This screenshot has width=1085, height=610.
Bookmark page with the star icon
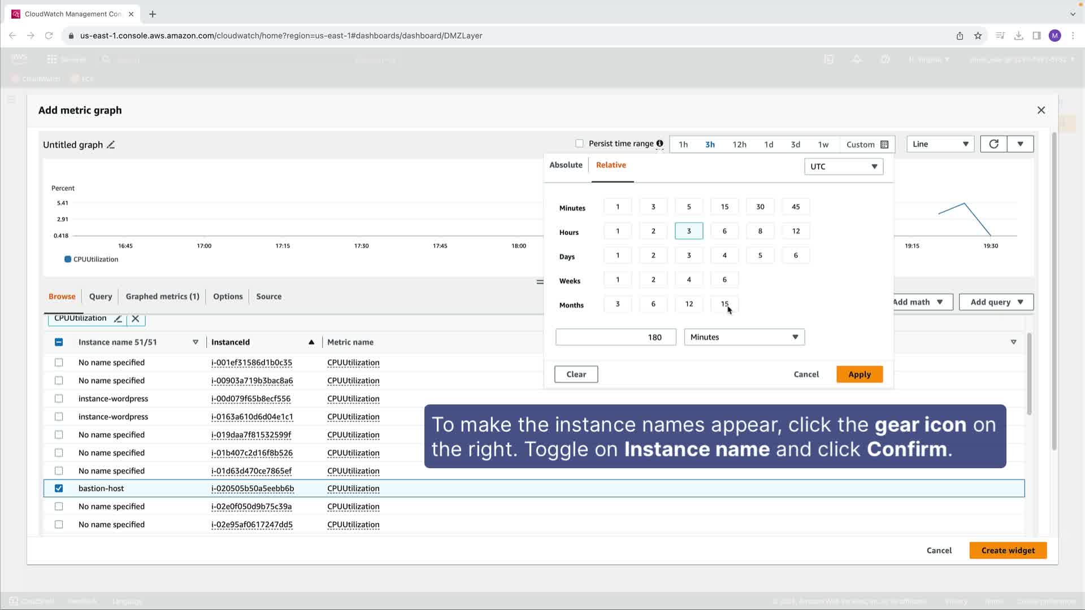coord(978,36)
